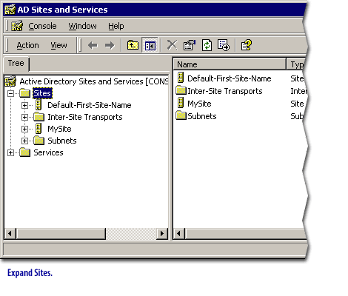The height and width of the screenshot is (296, 348).
Task: Click the Back arrow toolbar icon
Action: coord(93,45)
